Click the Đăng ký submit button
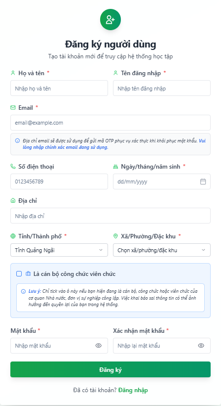Screen dimensions: 221x406 click(x=110, y=369)
